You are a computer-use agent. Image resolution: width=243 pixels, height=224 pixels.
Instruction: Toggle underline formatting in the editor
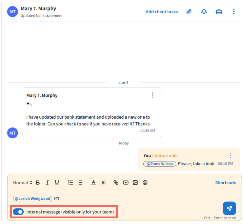[57, 183]
